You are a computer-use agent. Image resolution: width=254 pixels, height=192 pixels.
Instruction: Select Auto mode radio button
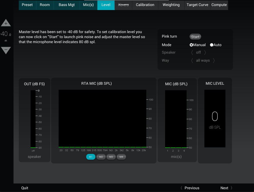(212, 45)
